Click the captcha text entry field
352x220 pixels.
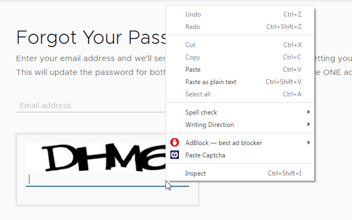coord(107,180)
